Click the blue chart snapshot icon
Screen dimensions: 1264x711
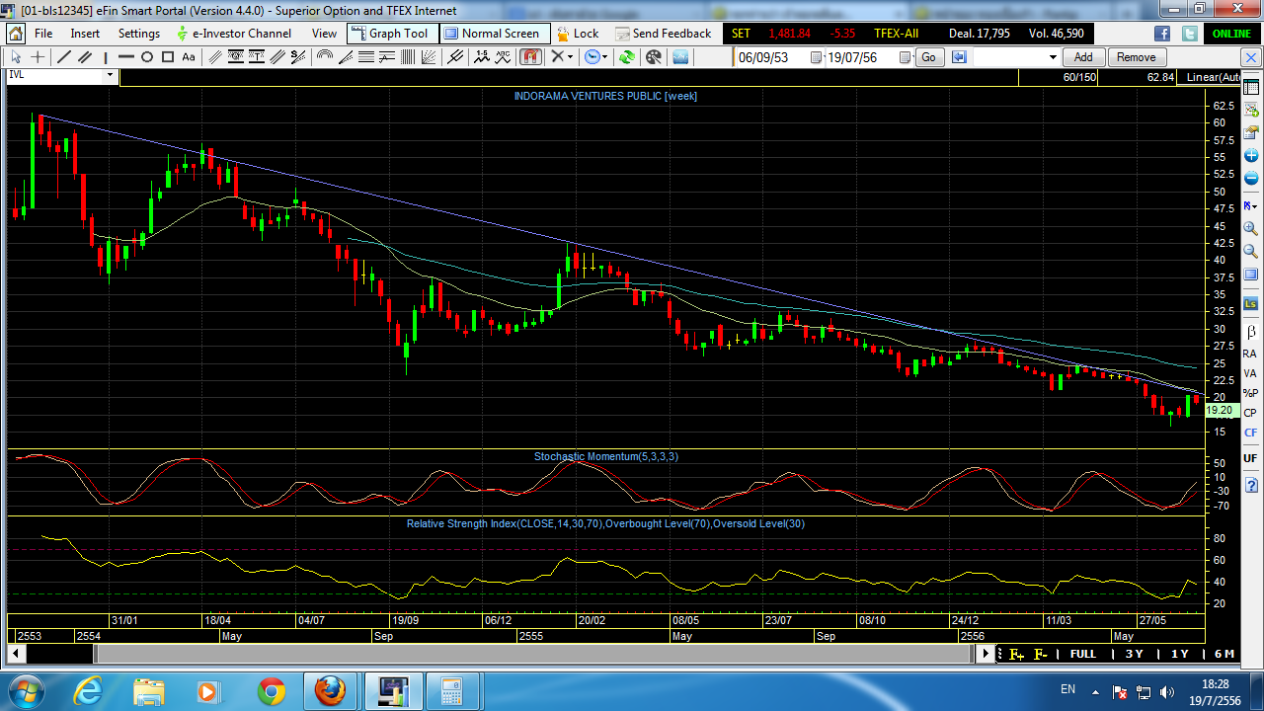pos(680,57)
